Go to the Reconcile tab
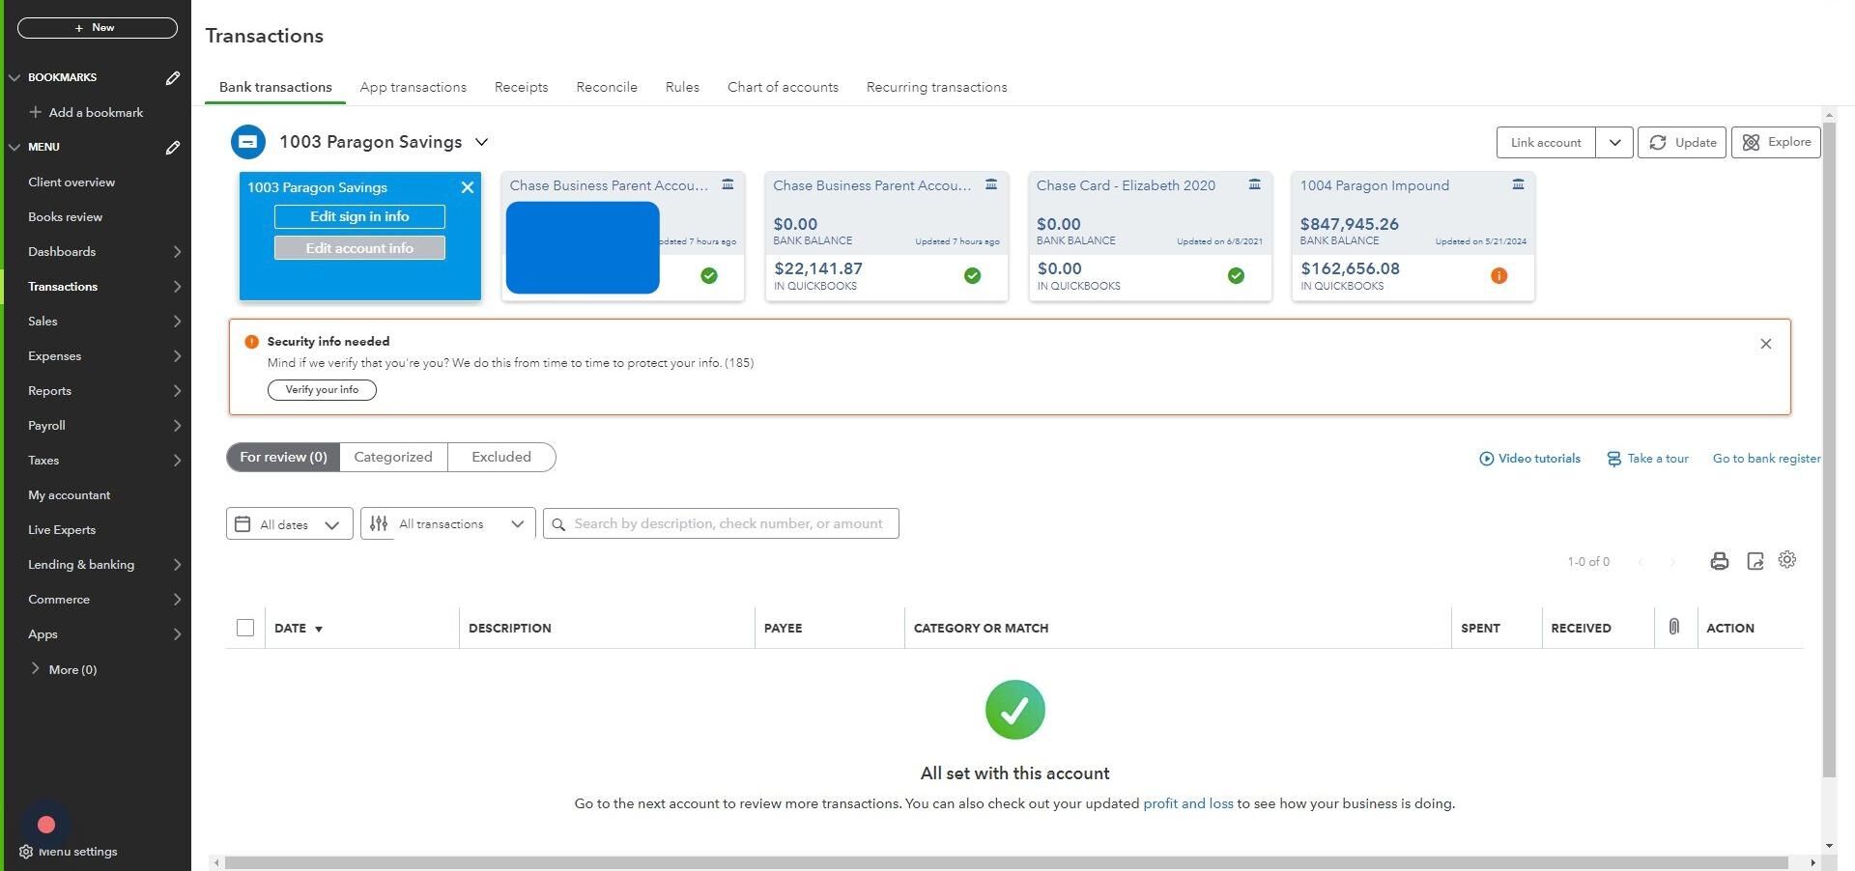 click(x=607, y=87)
